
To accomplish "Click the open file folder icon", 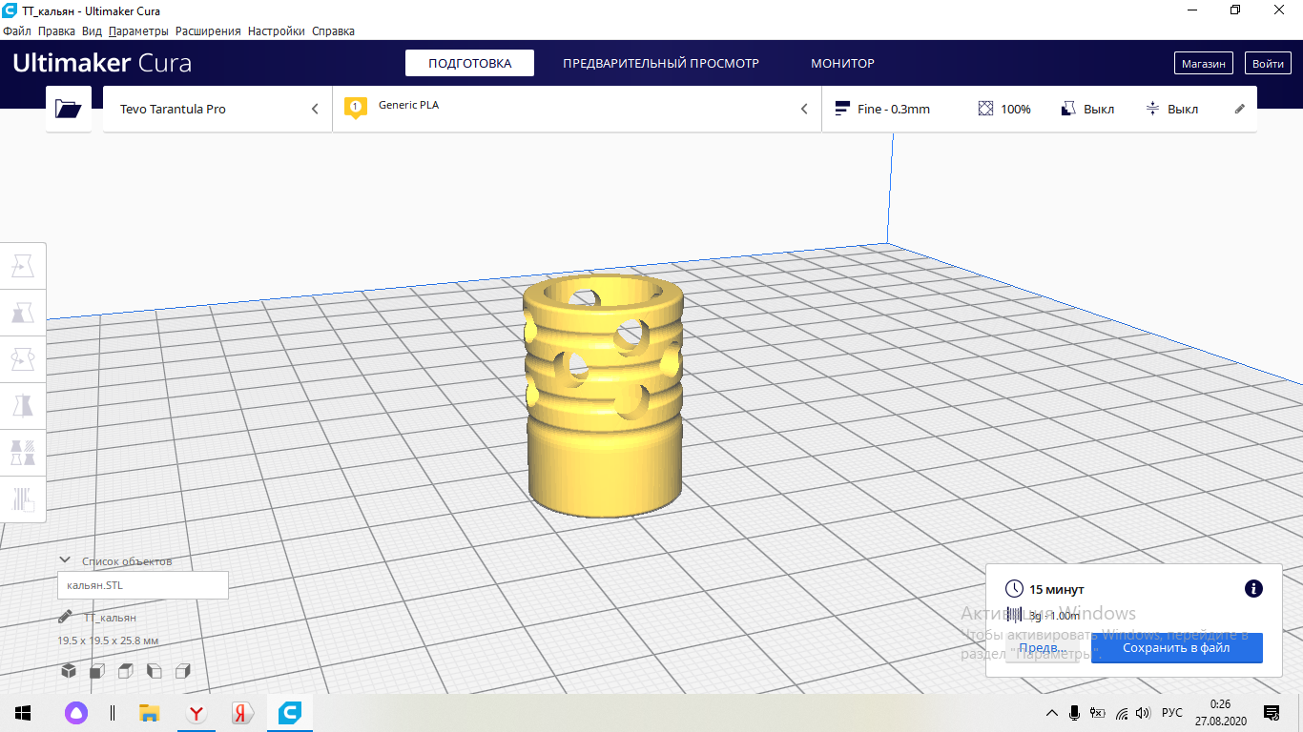I will [69, 109].
